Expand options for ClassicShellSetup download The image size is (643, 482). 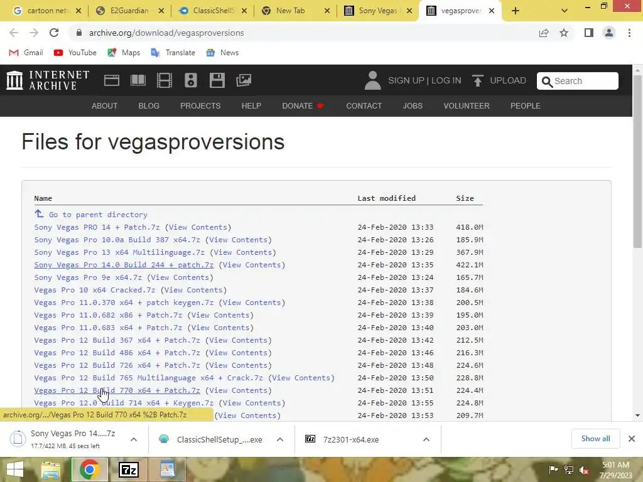tap(280, 439)
